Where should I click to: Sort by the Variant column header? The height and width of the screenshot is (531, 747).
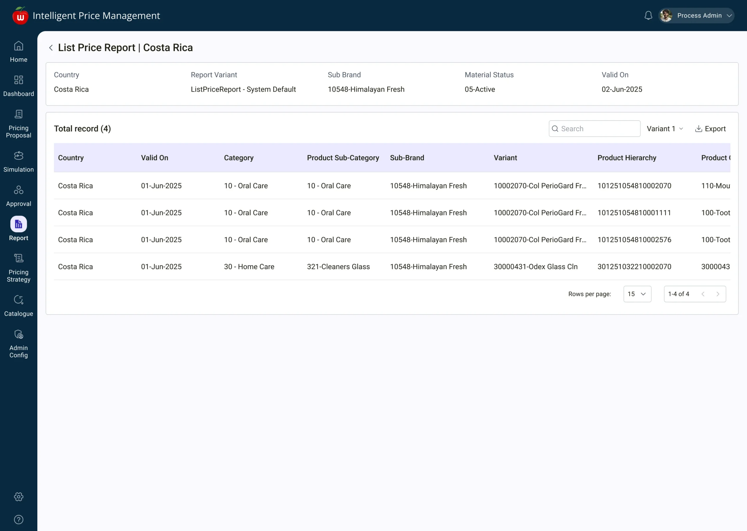(x=505, y=158)
